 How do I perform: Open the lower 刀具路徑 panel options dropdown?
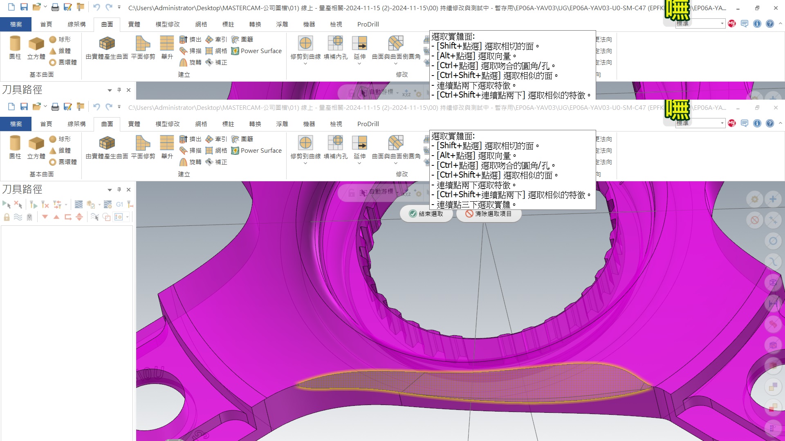[x=110, y=189]
